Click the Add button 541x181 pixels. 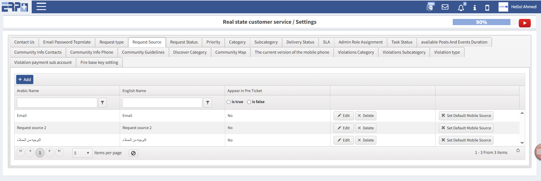click(25, 80)
